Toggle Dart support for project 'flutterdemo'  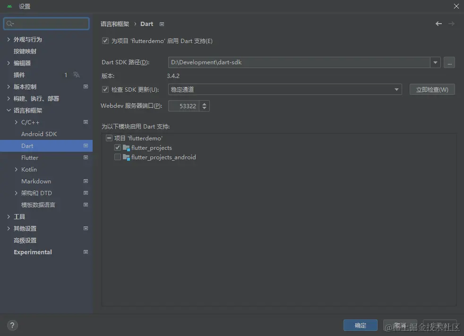(x=105, y=41)
